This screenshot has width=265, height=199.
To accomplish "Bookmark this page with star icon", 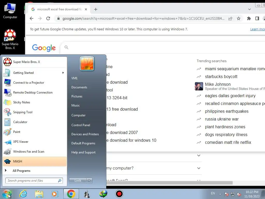I will (x=238, y=18).
